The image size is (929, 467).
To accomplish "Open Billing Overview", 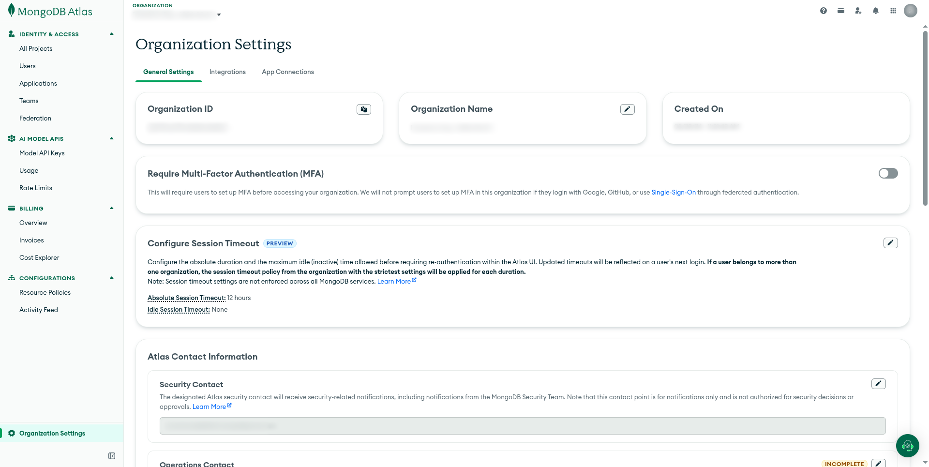I will 33,223.
